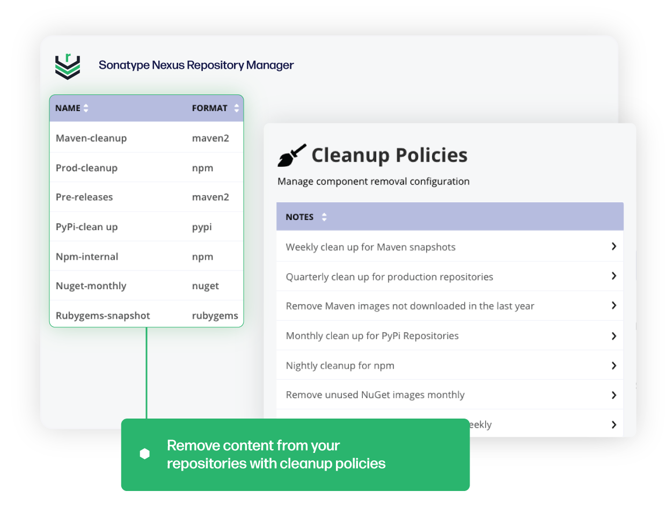Click the hexagon icon in the green banner
The width and height of the screenshot is (666, 513).
pos(144,453)
